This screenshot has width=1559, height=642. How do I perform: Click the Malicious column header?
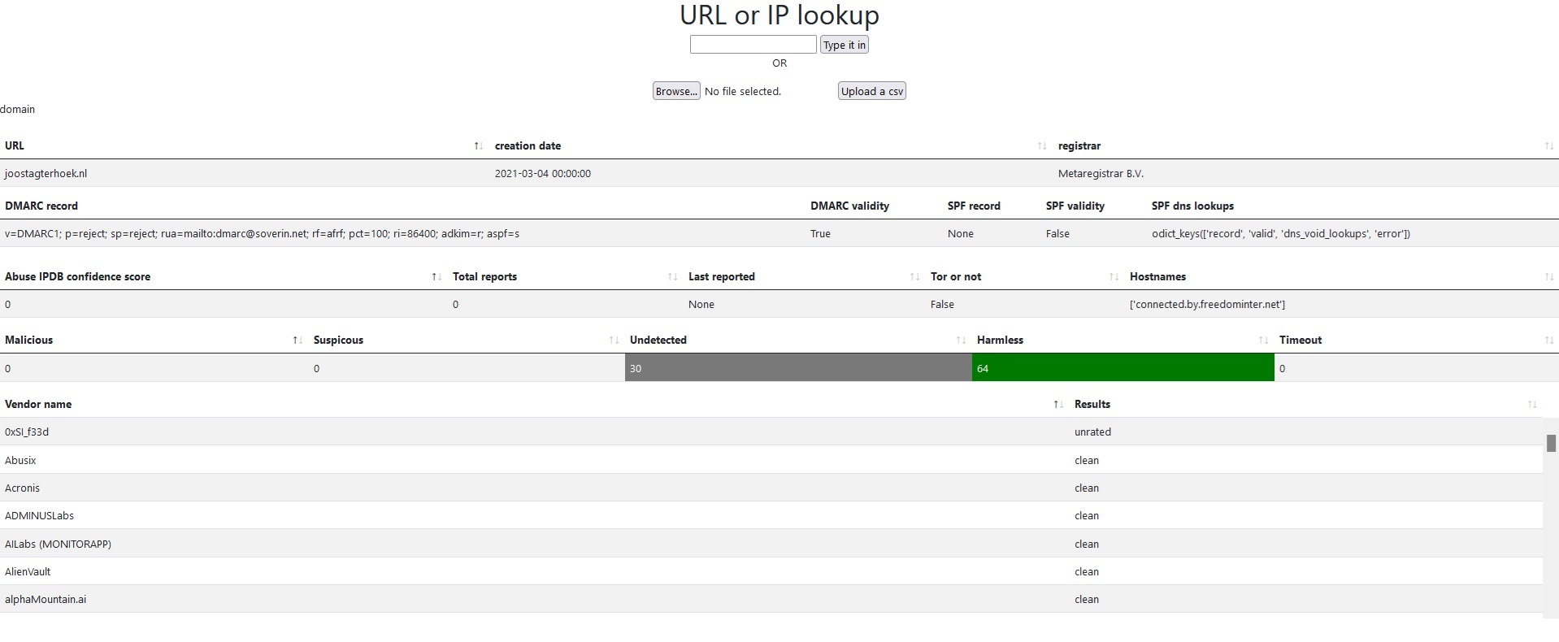click(x=28, y=341)
